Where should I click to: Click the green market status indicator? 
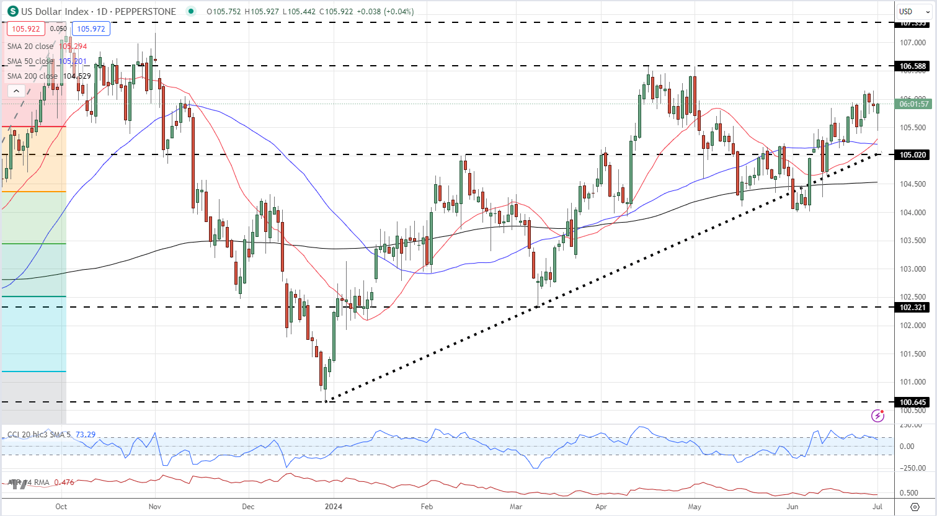[190, 11]
